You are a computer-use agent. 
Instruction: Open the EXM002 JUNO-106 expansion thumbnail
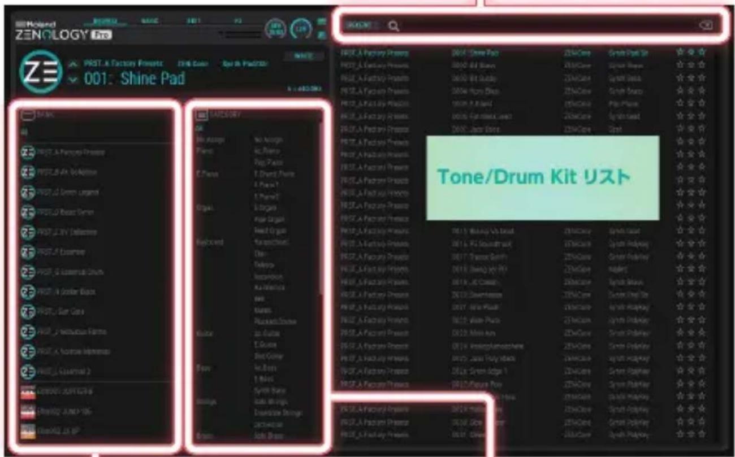tap(28, 411)
